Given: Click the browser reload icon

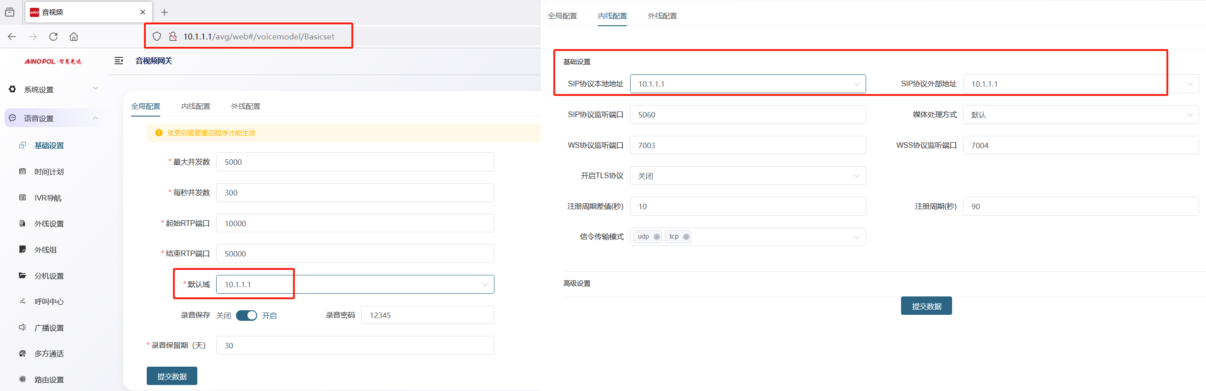Looking at the screenshot, I should 53,36.
